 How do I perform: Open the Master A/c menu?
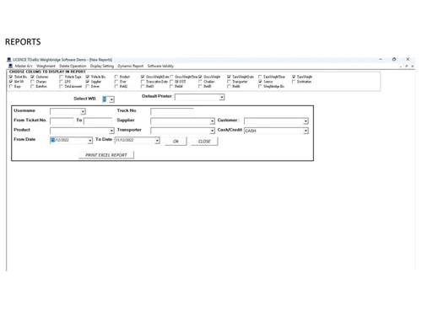(x=24, y=66)
